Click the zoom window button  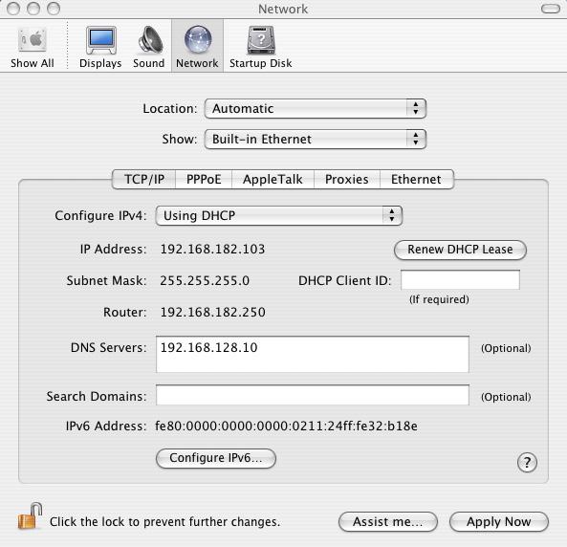(54, 9)
